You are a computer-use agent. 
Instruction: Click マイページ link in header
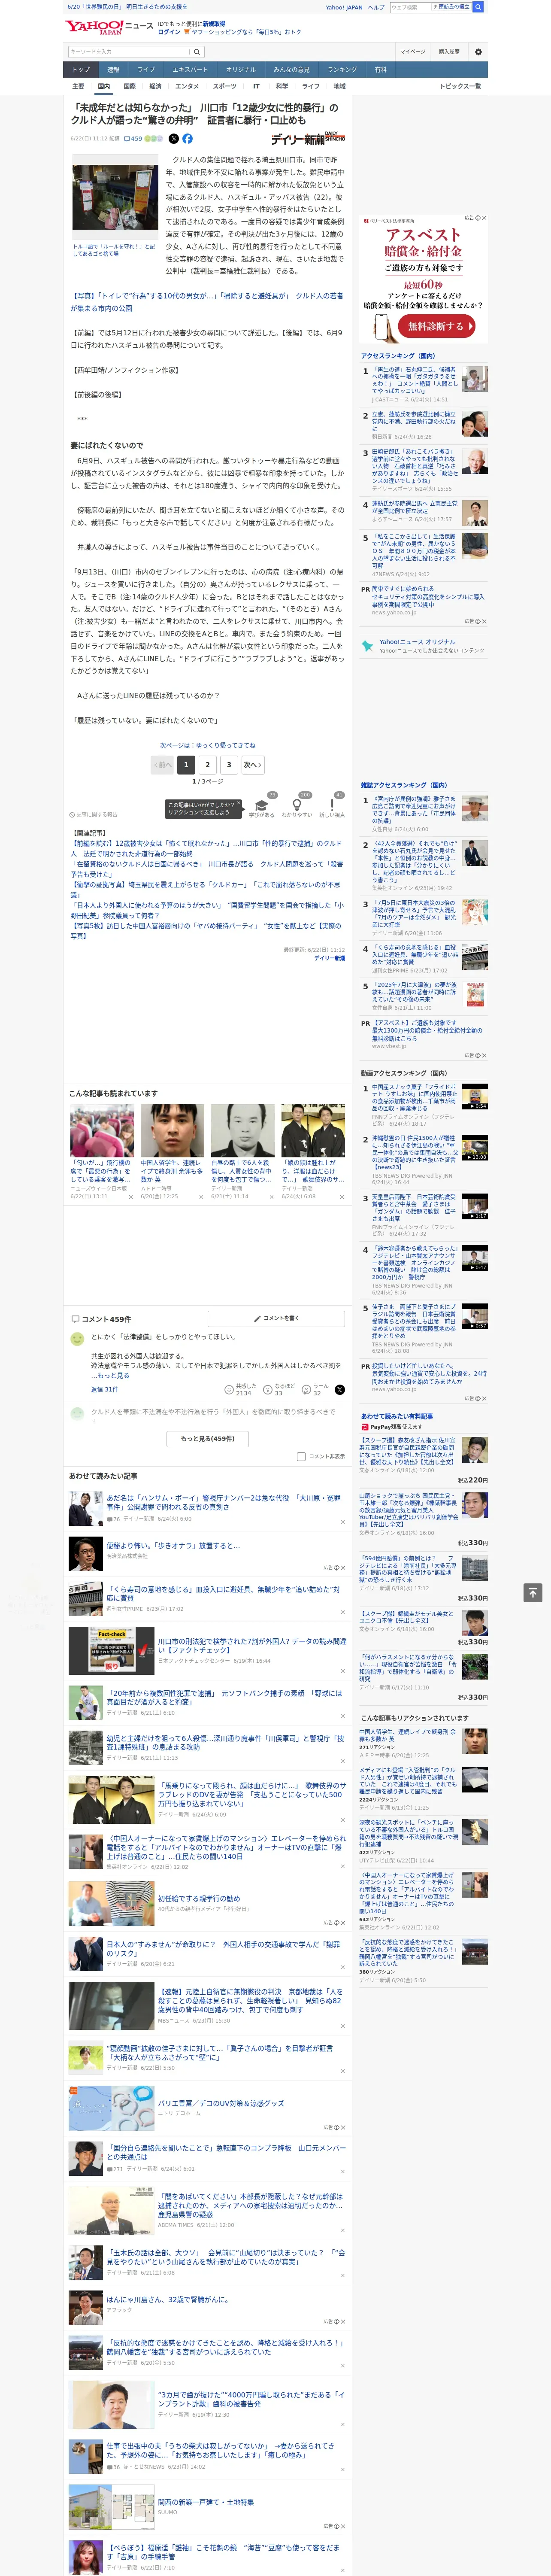pos(412,51)
